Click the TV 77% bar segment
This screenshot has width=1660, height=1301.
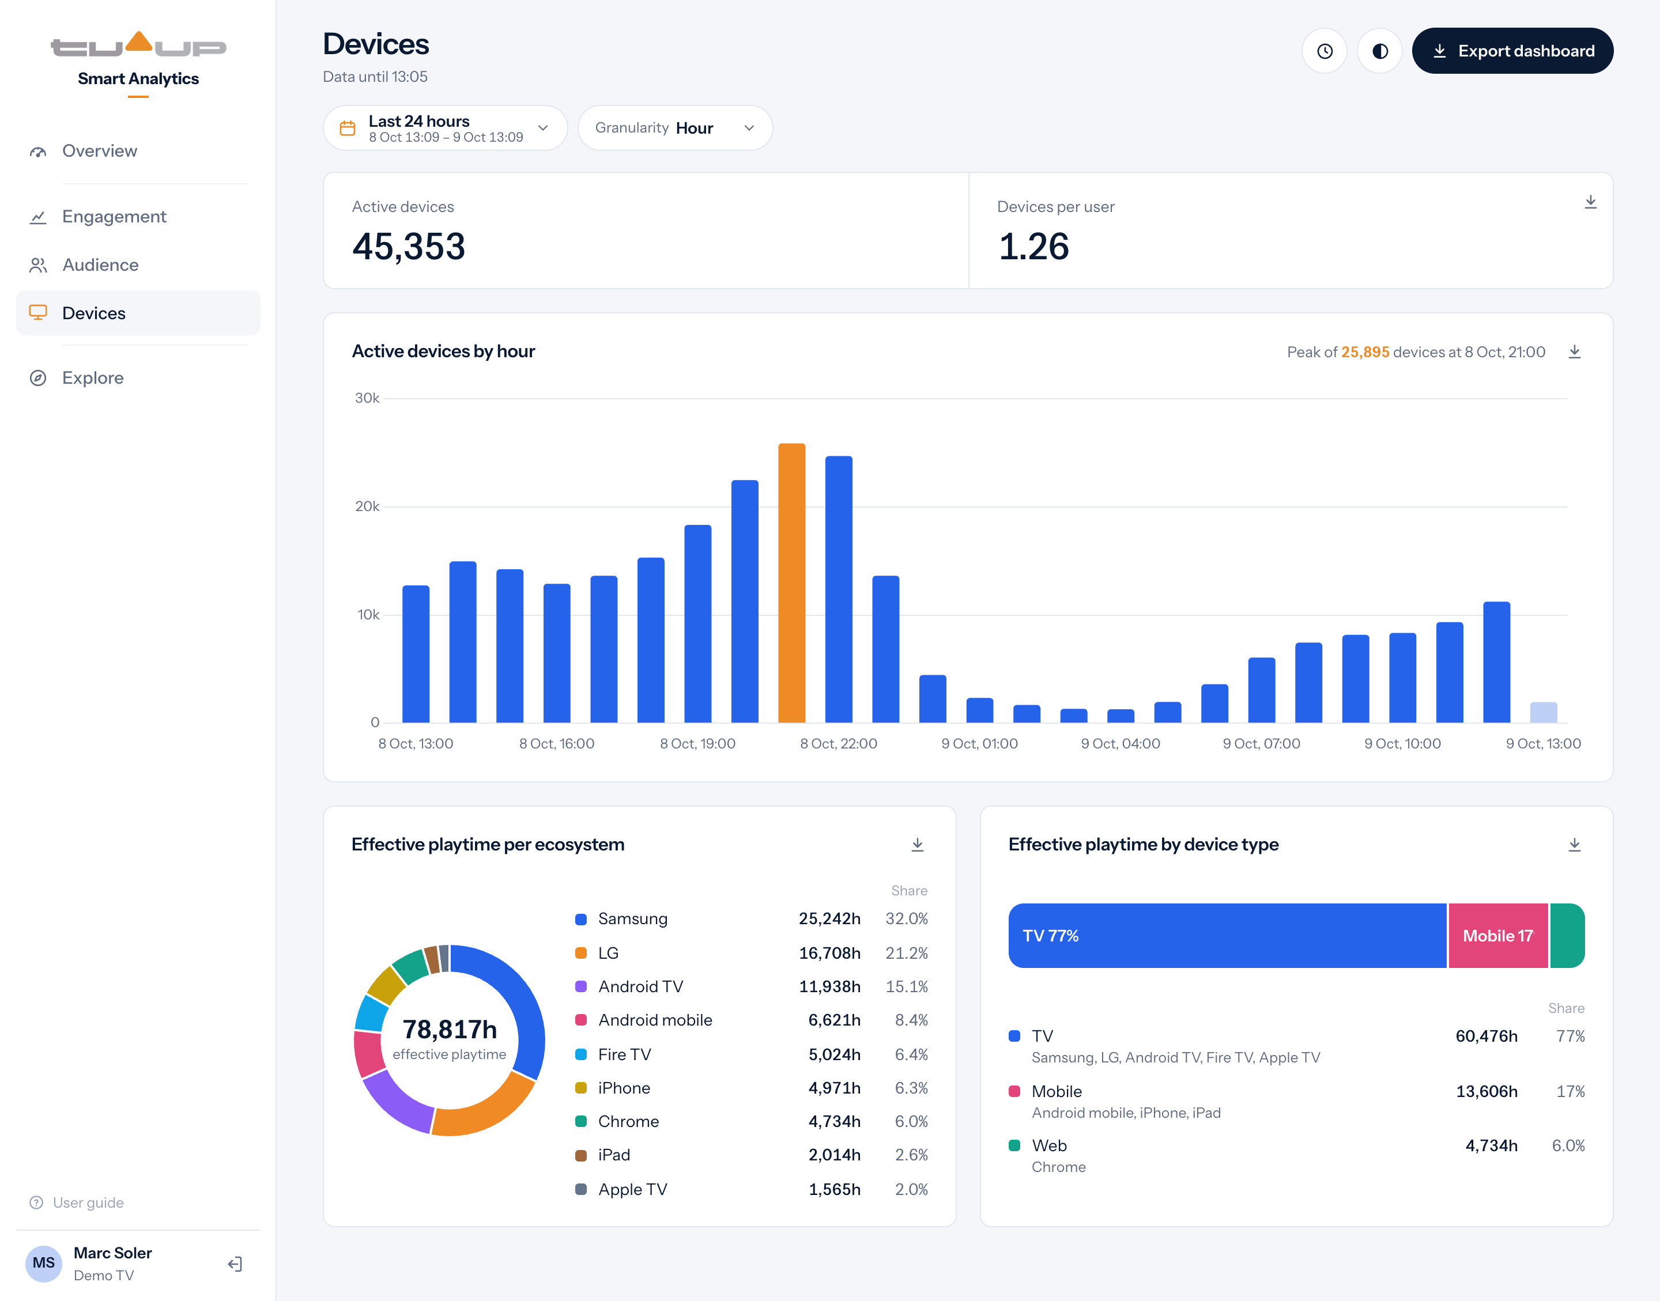1227,936
